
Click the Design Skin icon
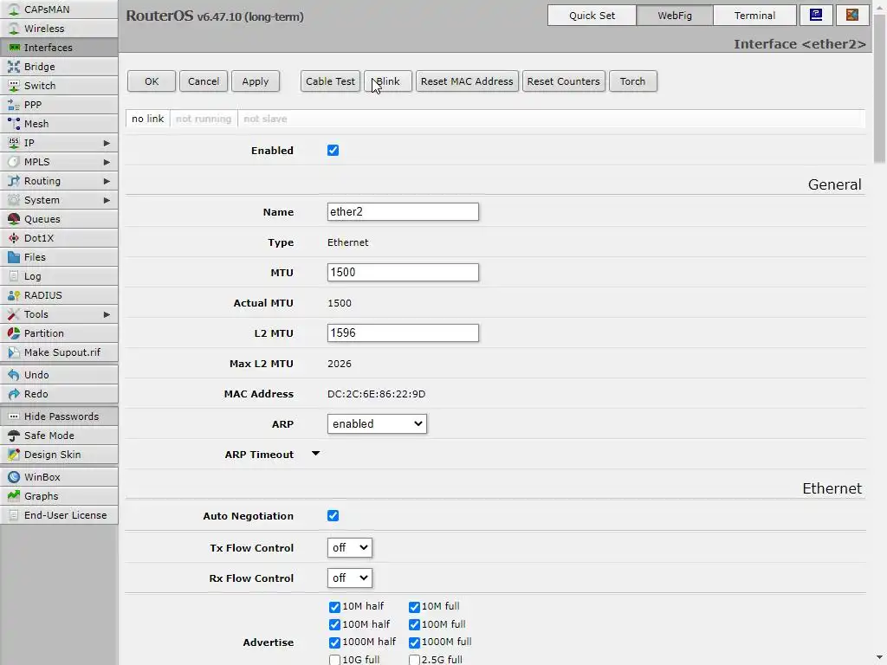(14, 455)
